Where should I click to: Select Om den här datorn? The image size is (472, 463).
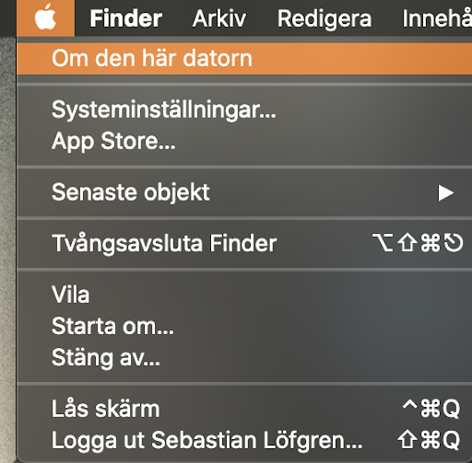[x=244, y=58]
